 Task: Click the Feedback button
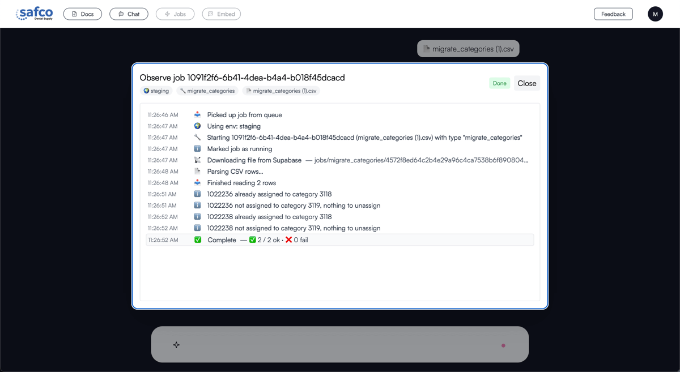click(x=613, y=14)
